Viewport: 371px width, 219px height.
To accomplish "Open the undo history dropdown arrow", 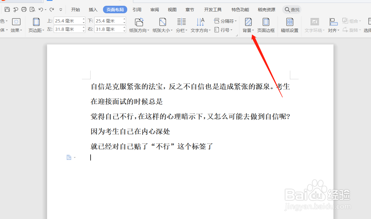I will pos(46,10).
